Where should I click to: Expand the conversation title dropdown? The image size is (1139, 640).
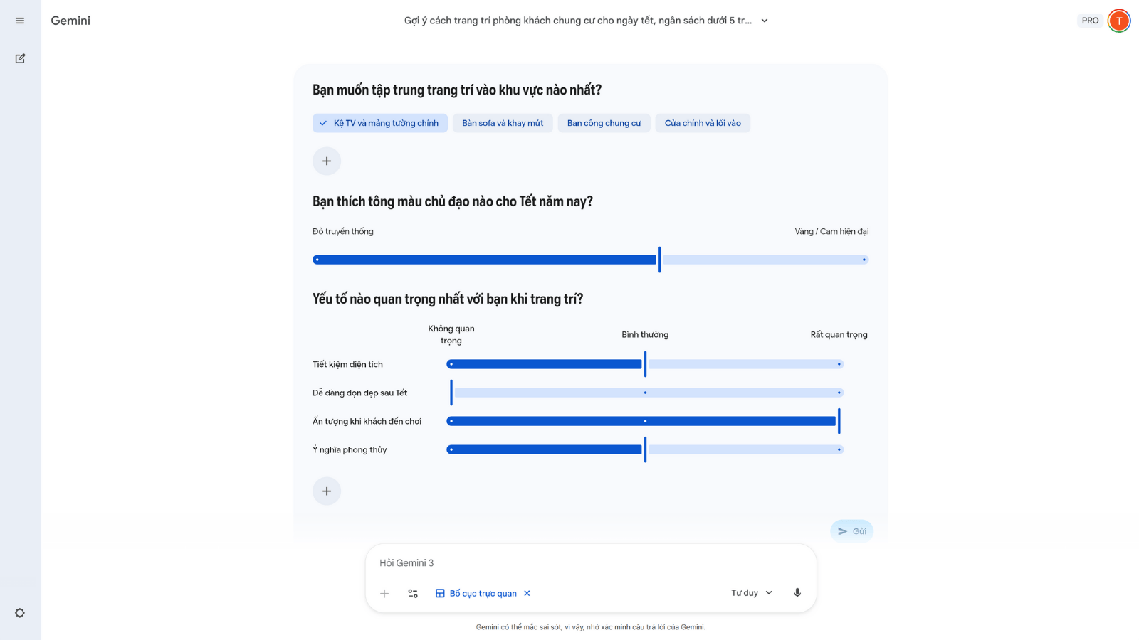pyautogui.click(x=764, y=21)
